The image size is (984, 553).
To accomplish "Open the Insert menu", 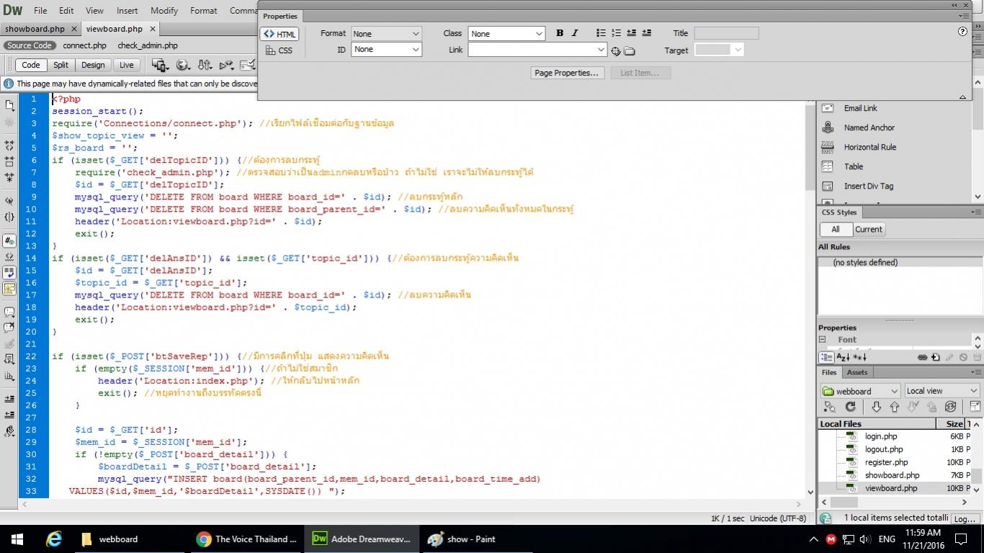I will point(127,11).
